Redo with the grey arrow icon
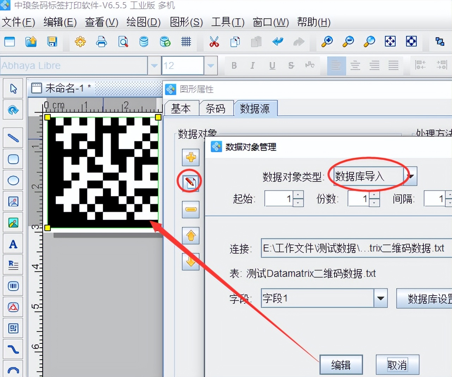The image size is (452, 377). pos(299,42)
